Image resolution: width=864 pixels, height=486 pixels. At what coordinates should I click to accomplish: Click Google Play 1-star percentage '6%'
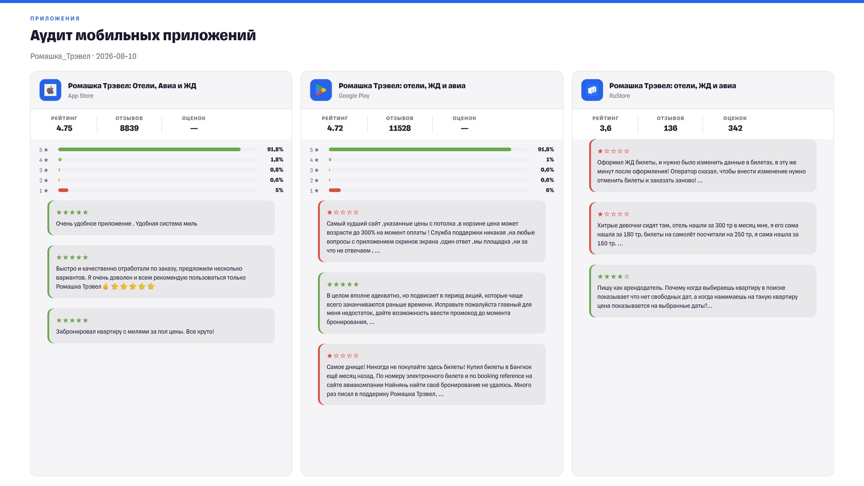[550, 190]
